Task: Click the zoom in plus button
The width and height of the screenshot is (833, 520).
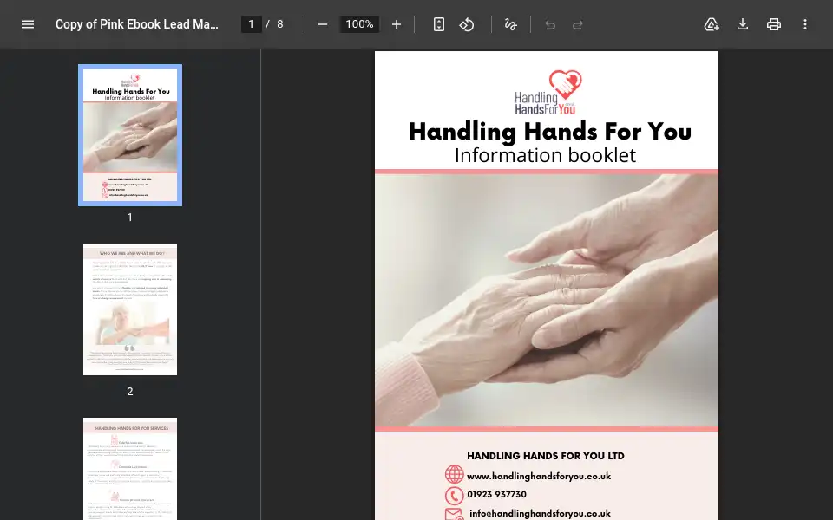Action: 397,24
